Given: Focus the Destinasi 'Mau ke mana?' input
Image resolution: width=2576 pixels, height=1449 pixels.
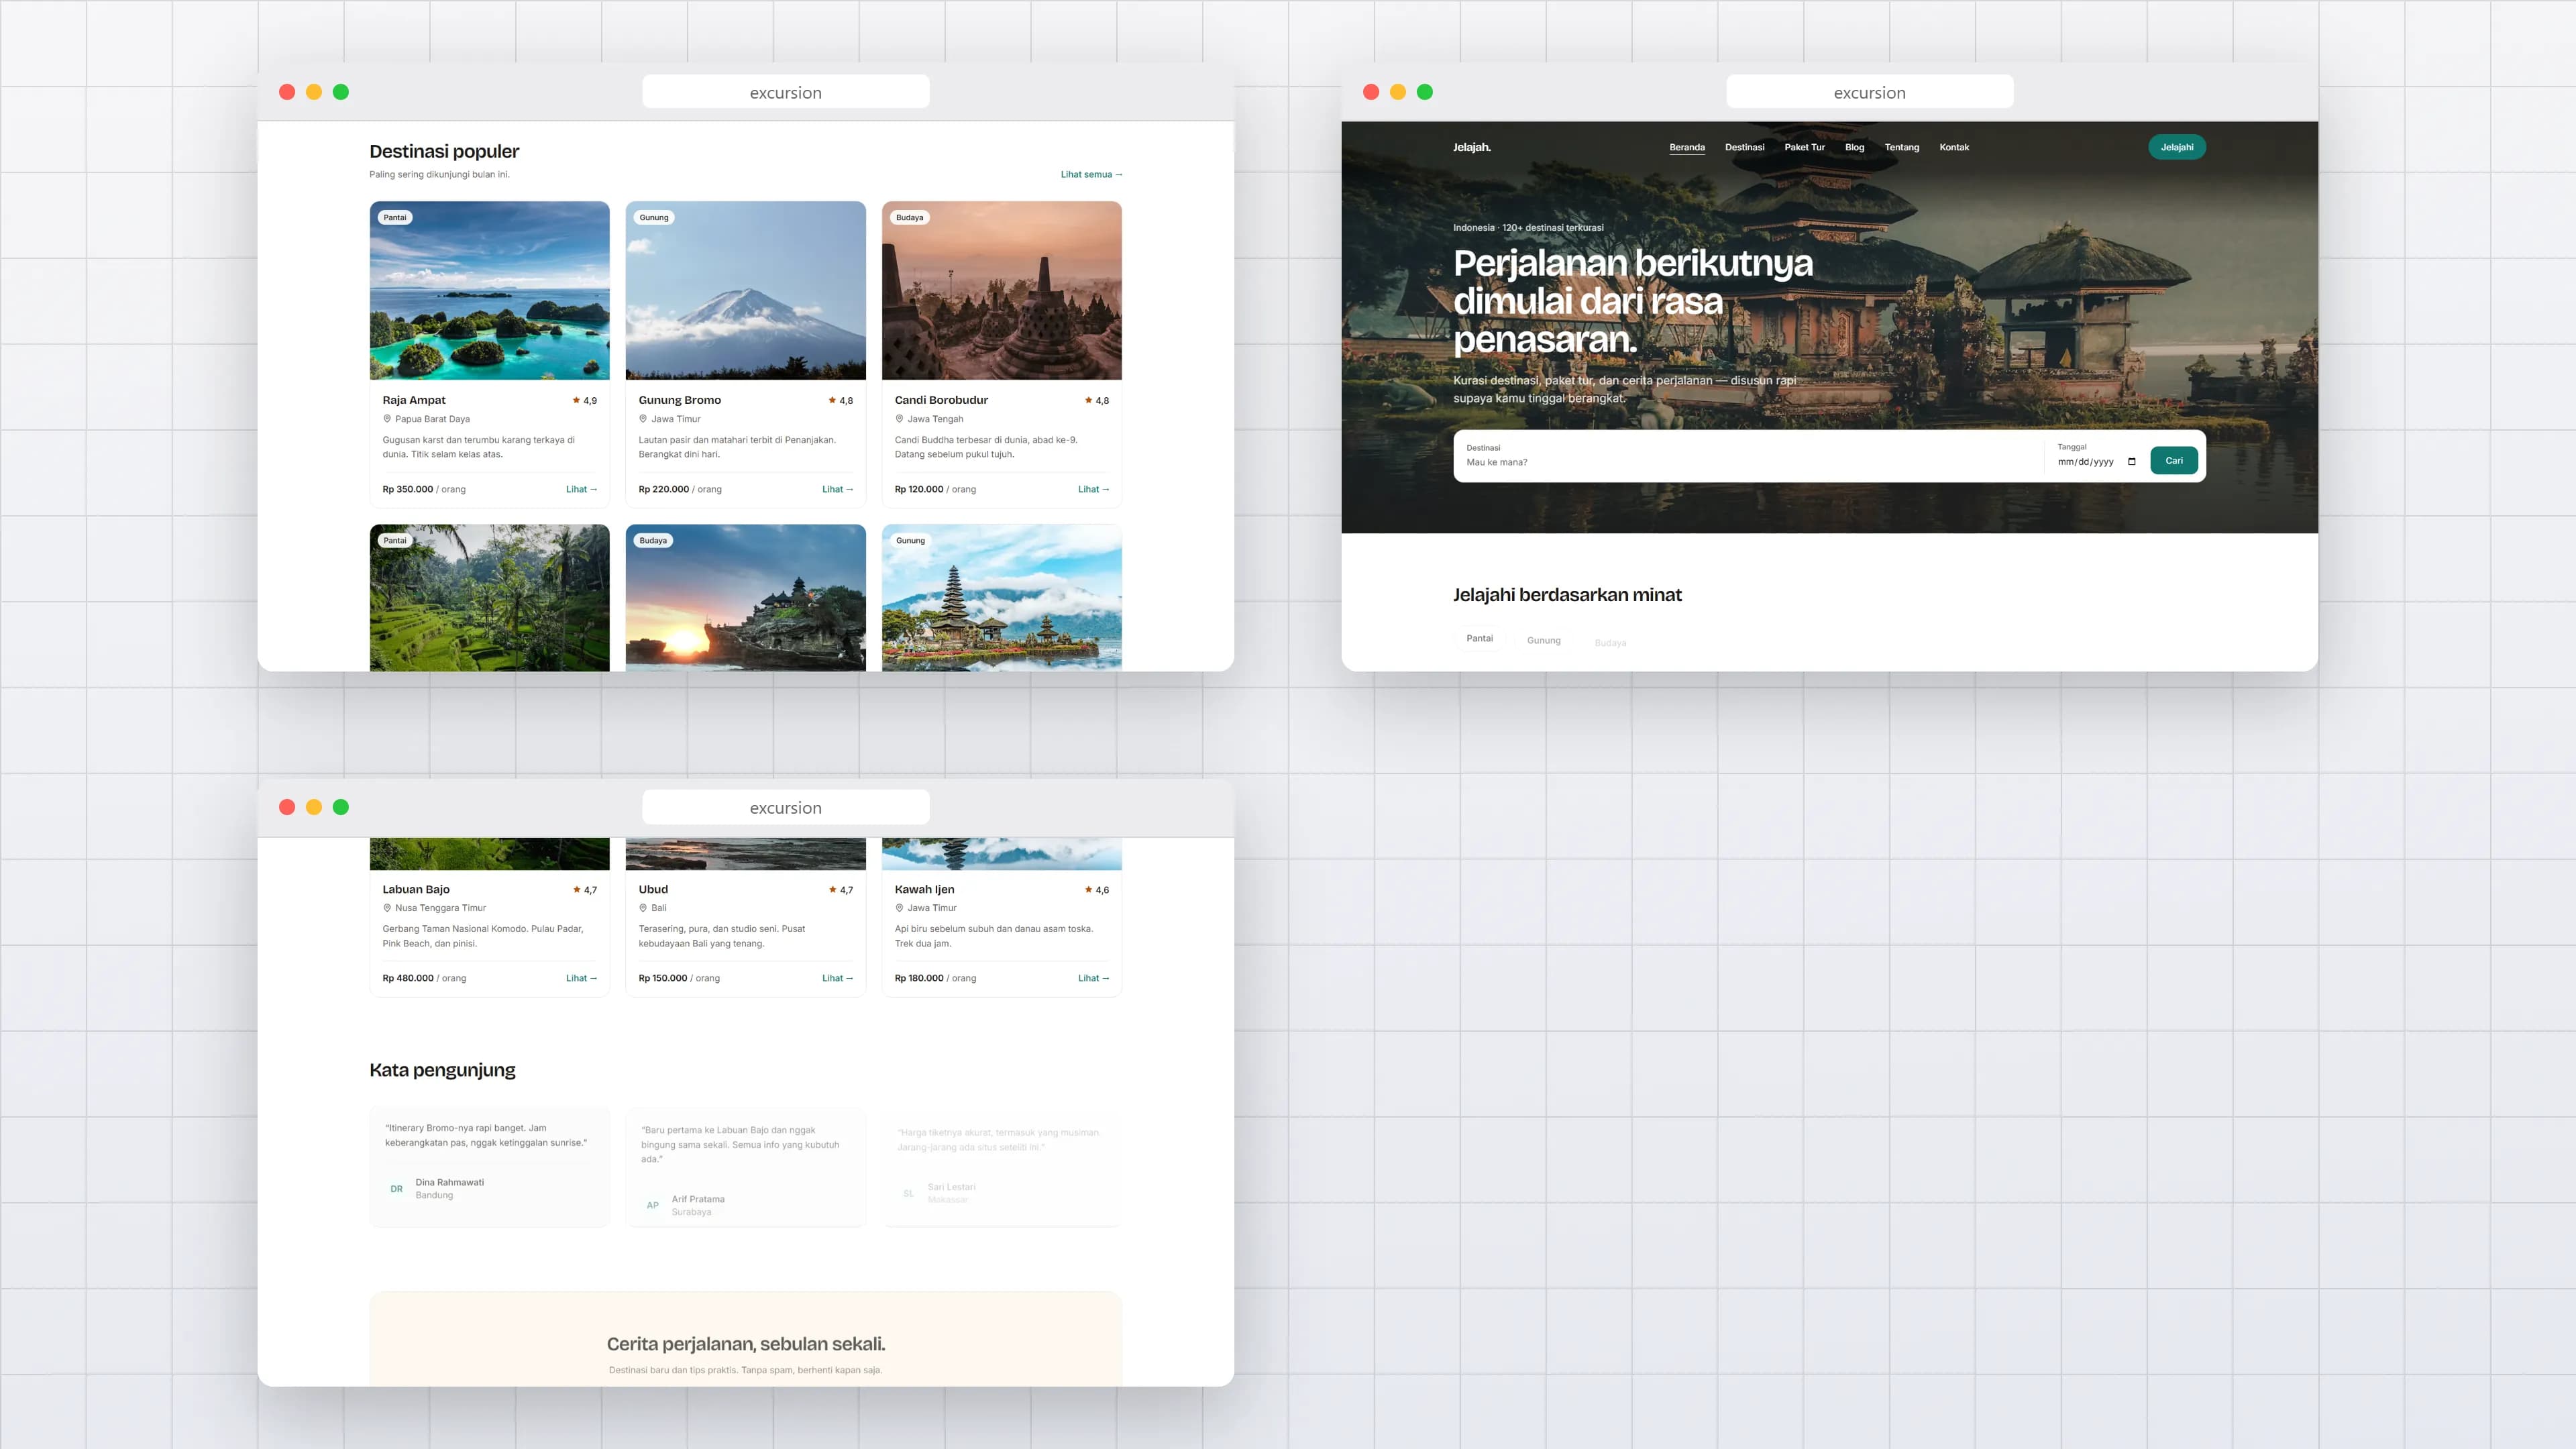Looking at the screenshot, I should (x=1750, y=462).
